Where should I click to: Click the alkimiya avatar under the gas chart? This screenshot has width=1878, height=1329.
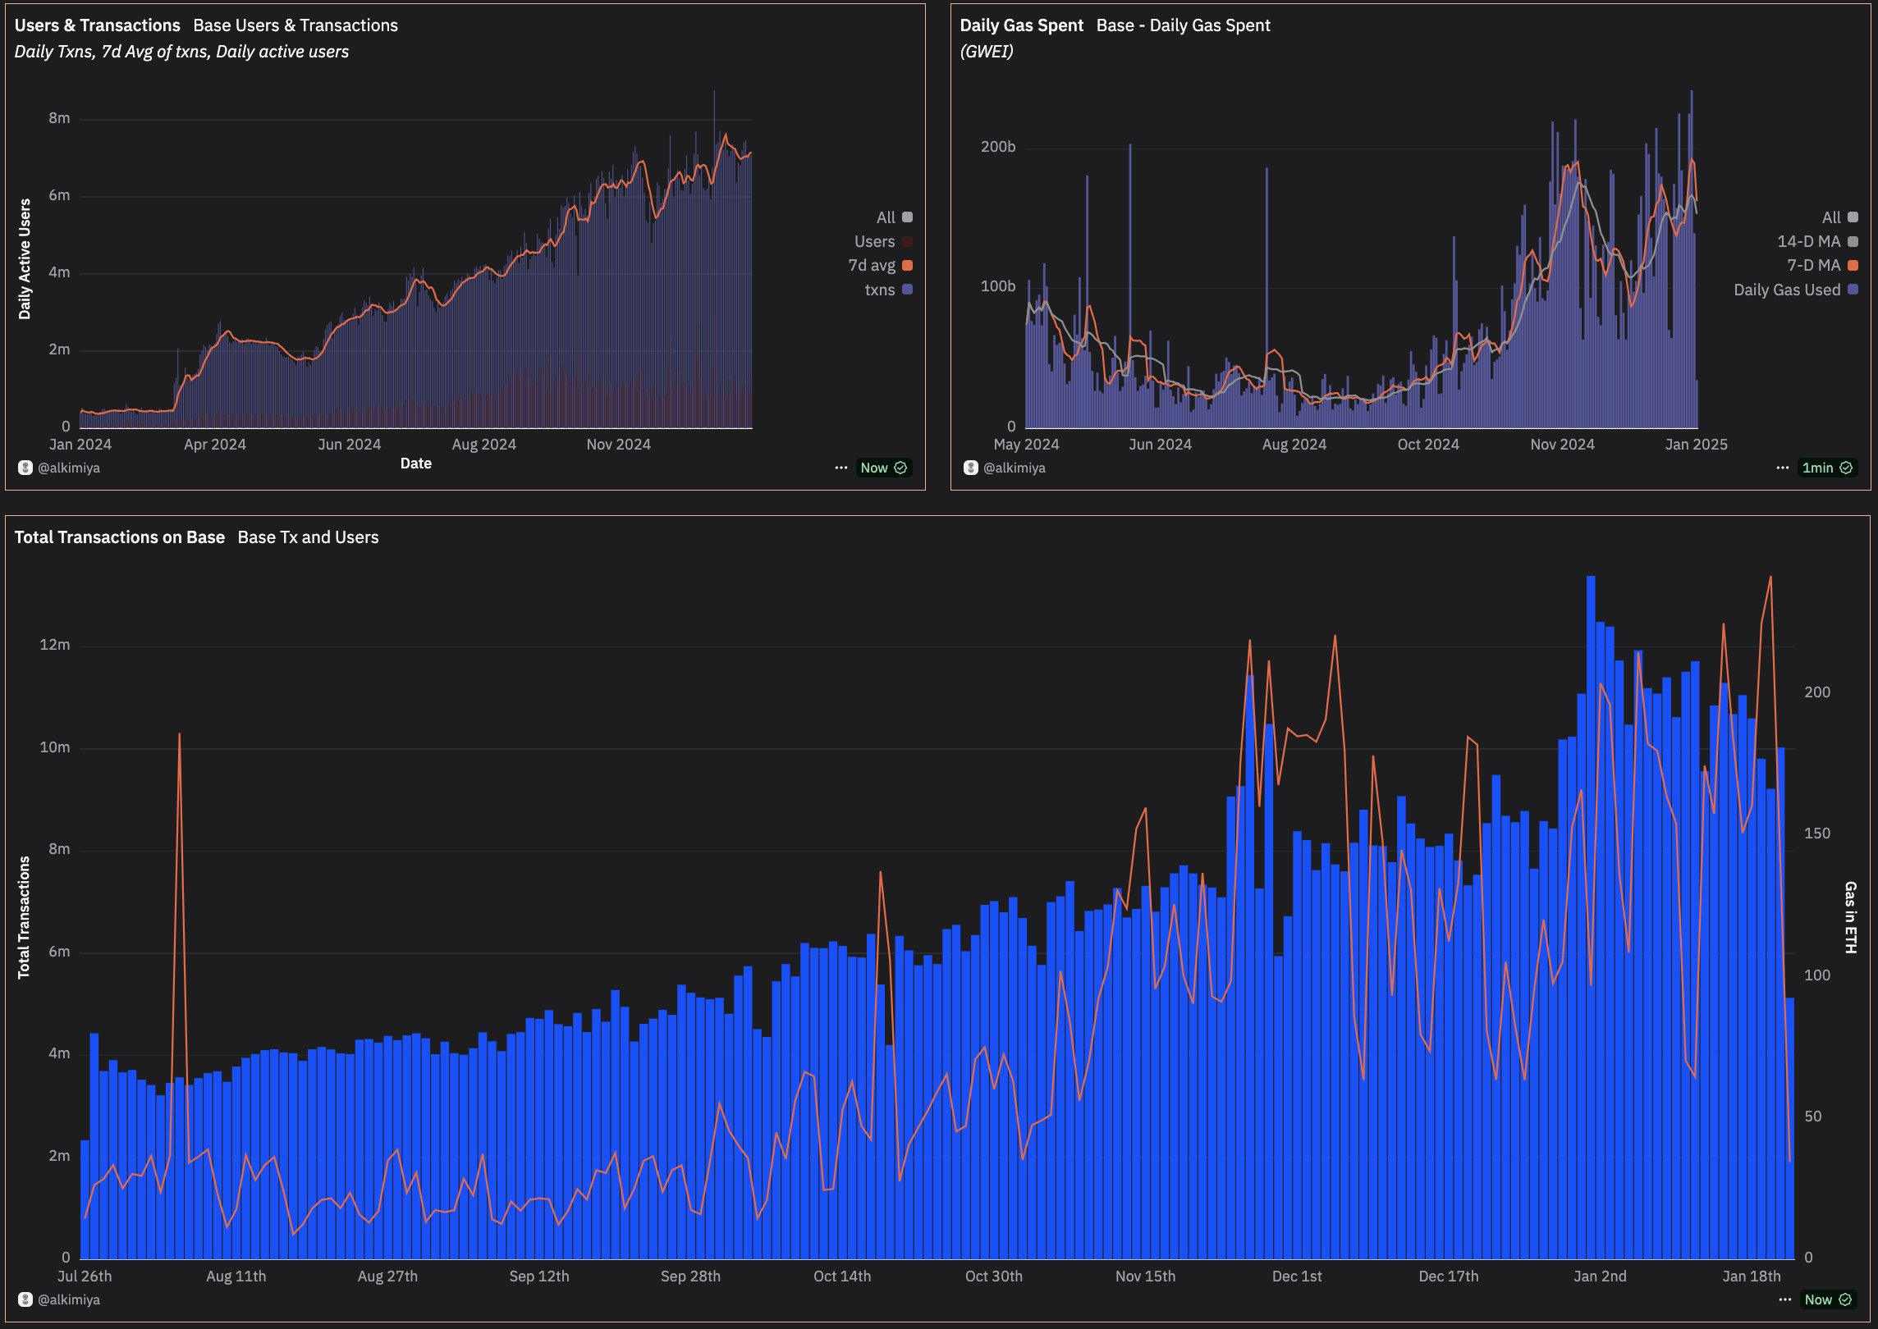[x=971, y=468]
